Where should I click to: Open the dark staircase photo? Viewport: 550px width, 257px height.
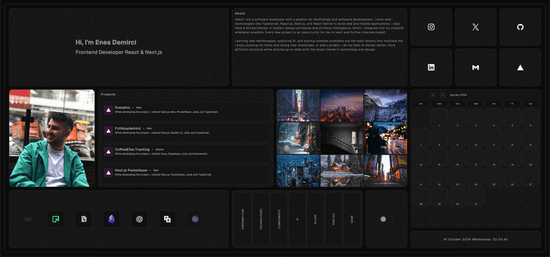[x=342, y=138]
